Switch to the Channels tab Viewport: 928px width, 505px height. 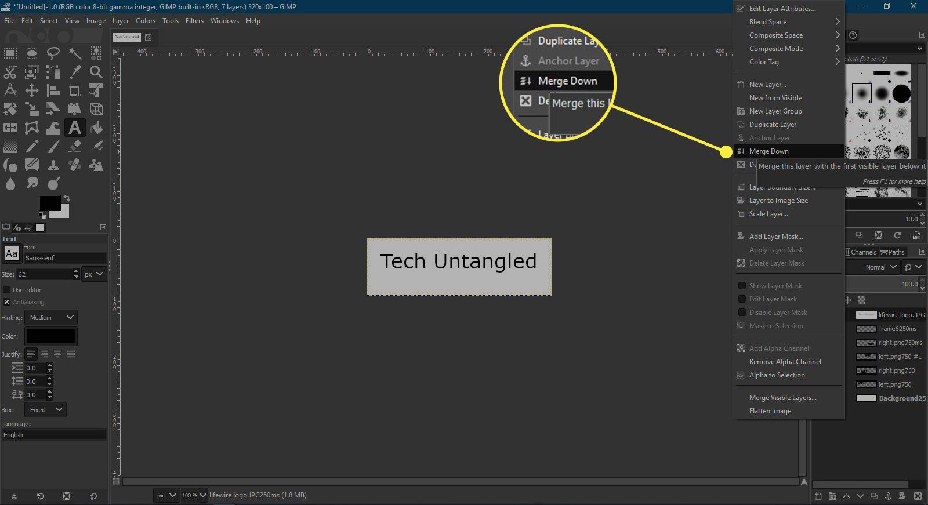862,252
